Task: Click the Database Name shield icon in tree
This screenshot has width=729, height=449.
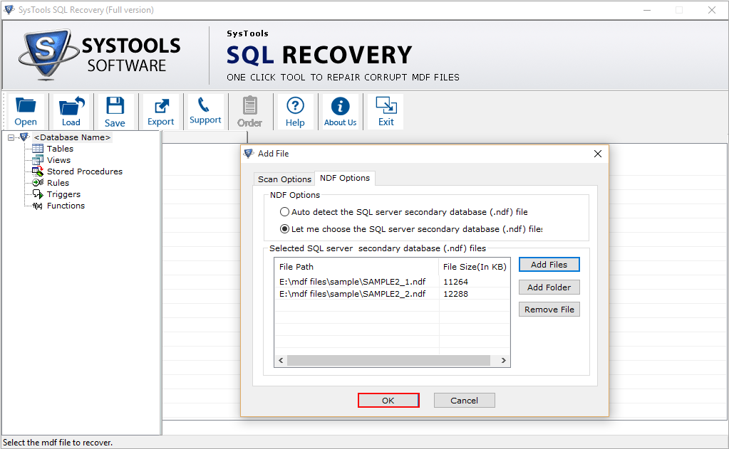Action: point(25,137)
